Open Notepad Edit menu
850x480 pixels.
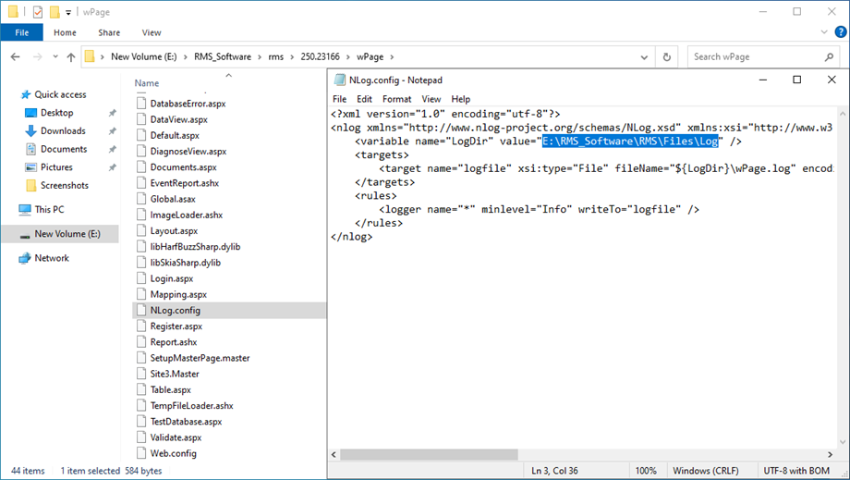tap(364, 99)
